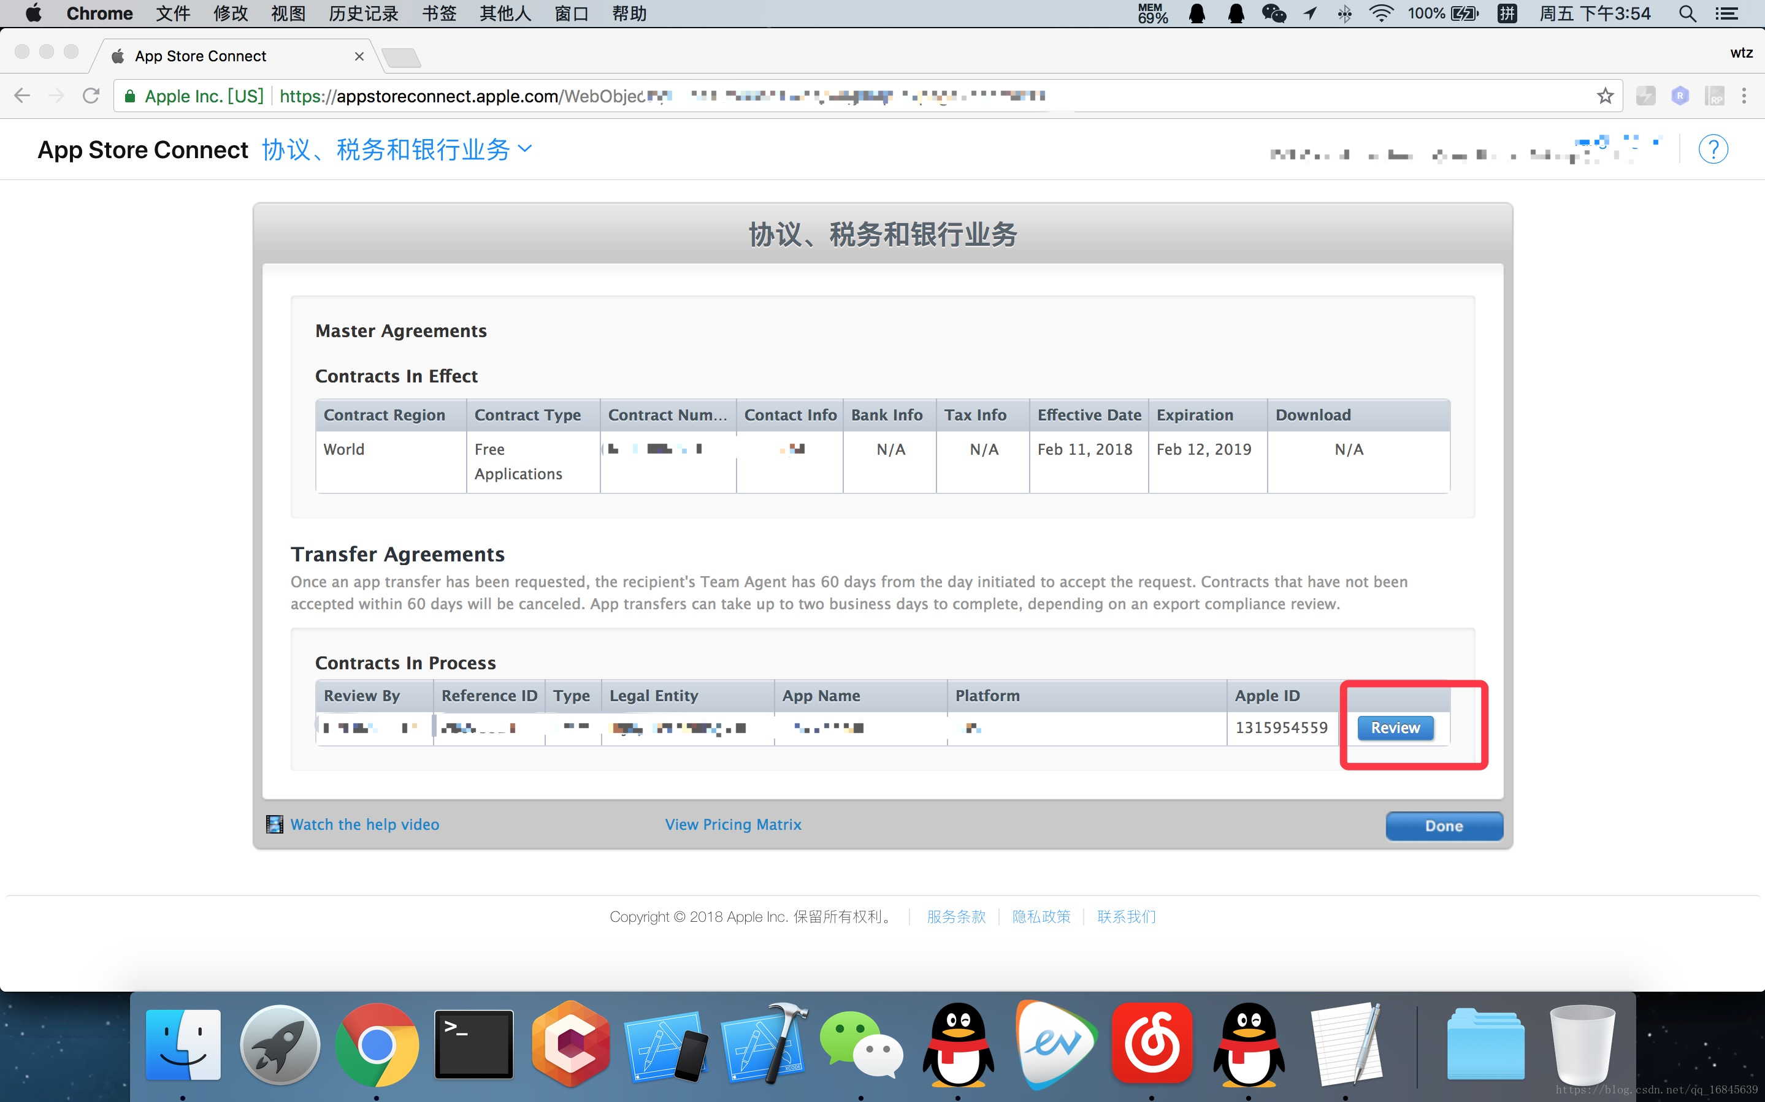The width and height of the screenshot is (1765, 1102).
Task: Expand the 协议、税务和银行业务 dropdown
Action: click(x=397, y=150)
